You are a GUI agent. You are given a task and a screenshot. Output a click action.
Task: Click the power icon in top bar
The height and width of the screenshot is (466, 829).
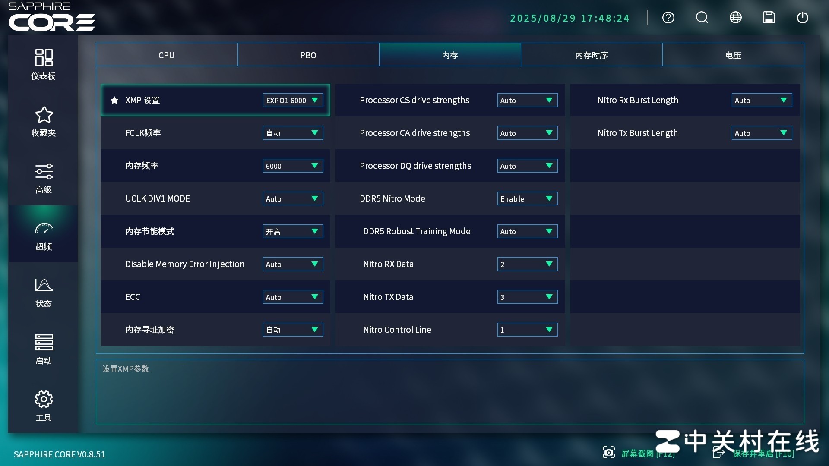[803, 18]
